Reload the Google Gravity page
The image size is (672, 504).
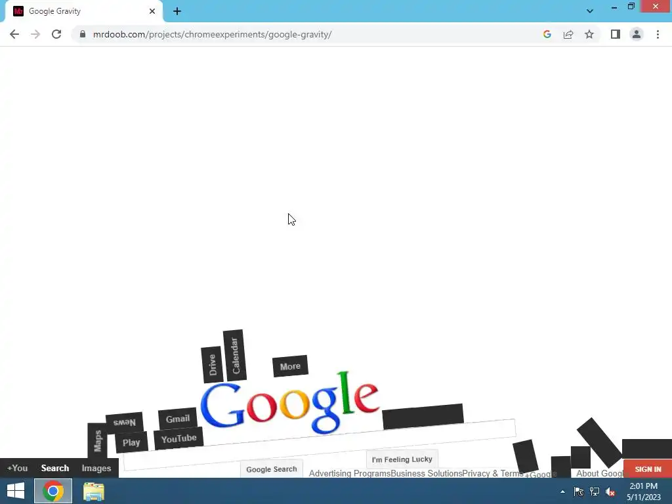56,34
